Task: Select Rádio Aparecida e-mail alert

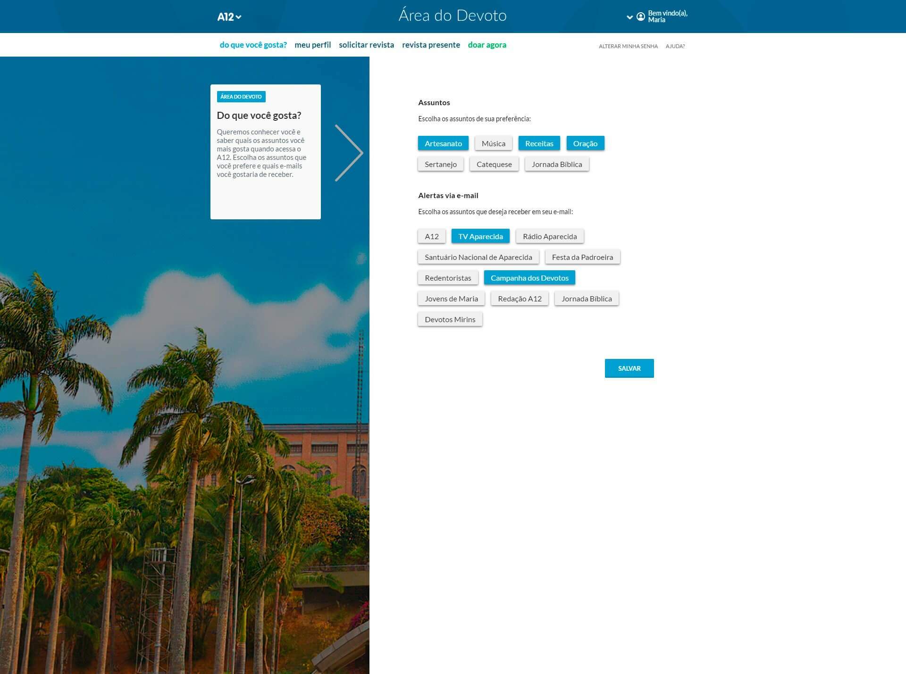Action: pos(549,236)
